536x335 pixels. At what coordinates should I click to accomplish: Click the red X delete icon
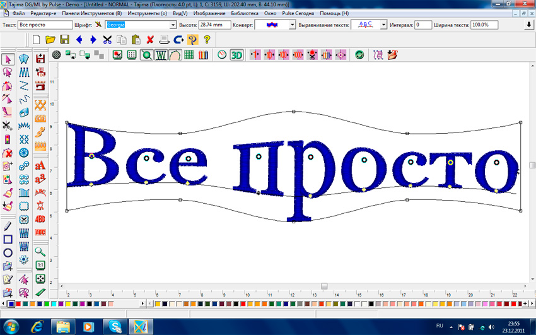[x=150, y=39]
